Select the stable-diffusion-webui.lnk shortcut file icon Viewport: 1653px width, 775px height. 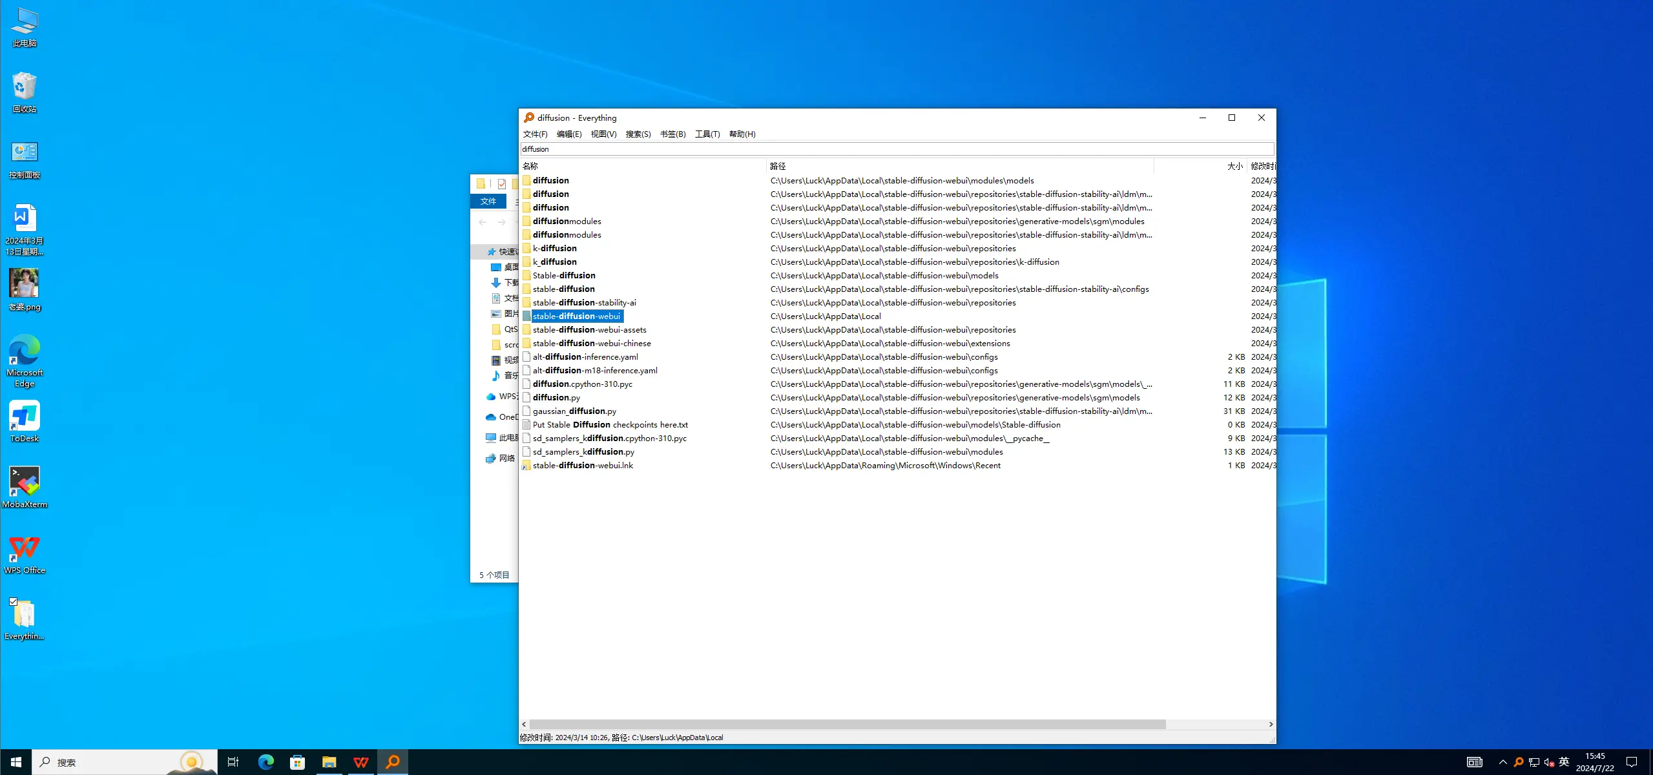[526, 466]
